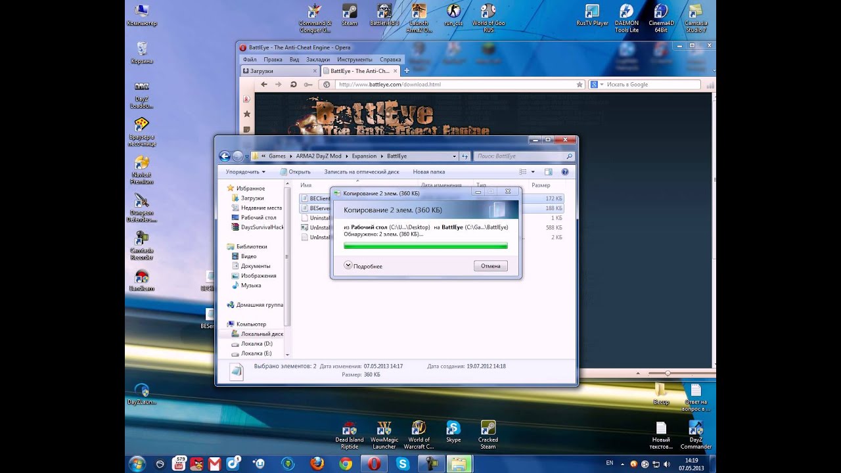Select Navicat Premium desktop icon
This screenshot has height=473, width=841.
pyautogui.click(x=141, y=170)
